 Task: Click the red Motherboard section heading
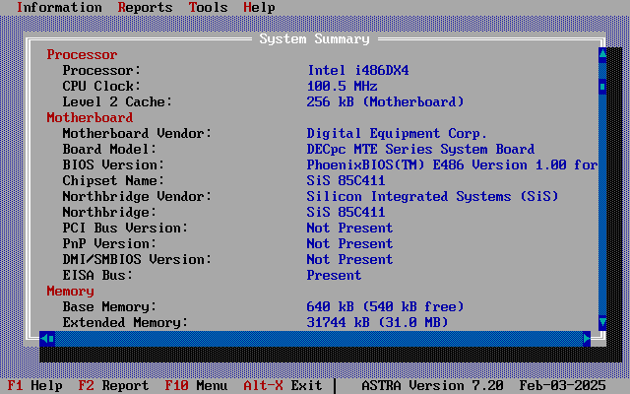tap(90, 117)
